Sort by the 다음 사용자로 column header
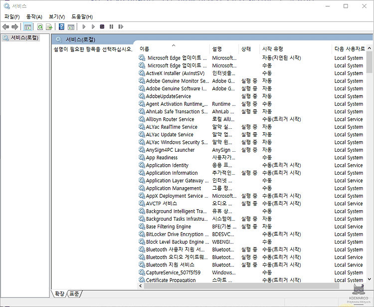The height and width of the screenshot is (307, 374). [349, 49]
